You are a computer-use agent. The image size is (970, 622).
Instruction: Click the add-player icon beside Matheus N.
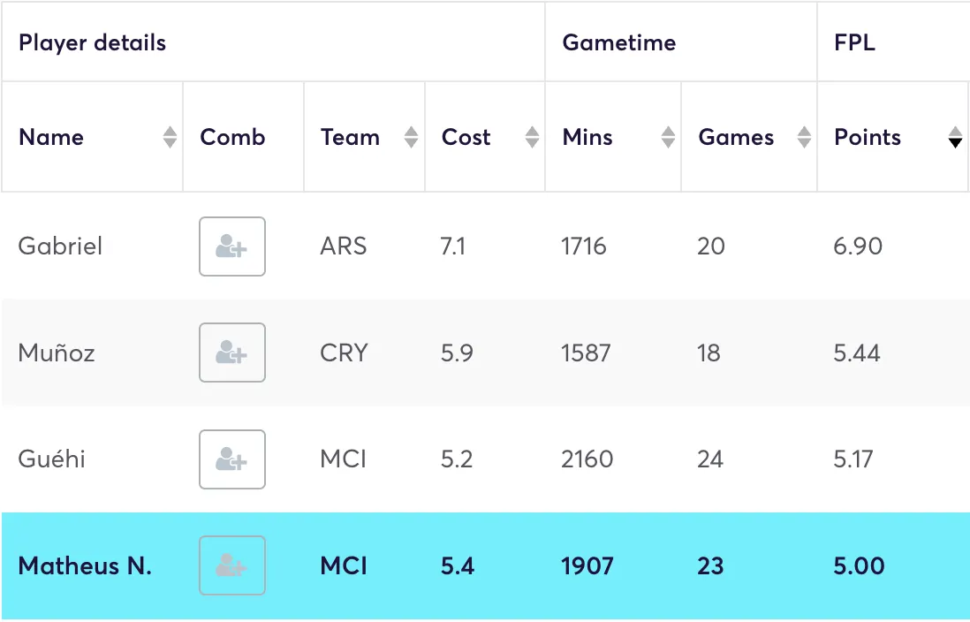[x=231, y=565]
